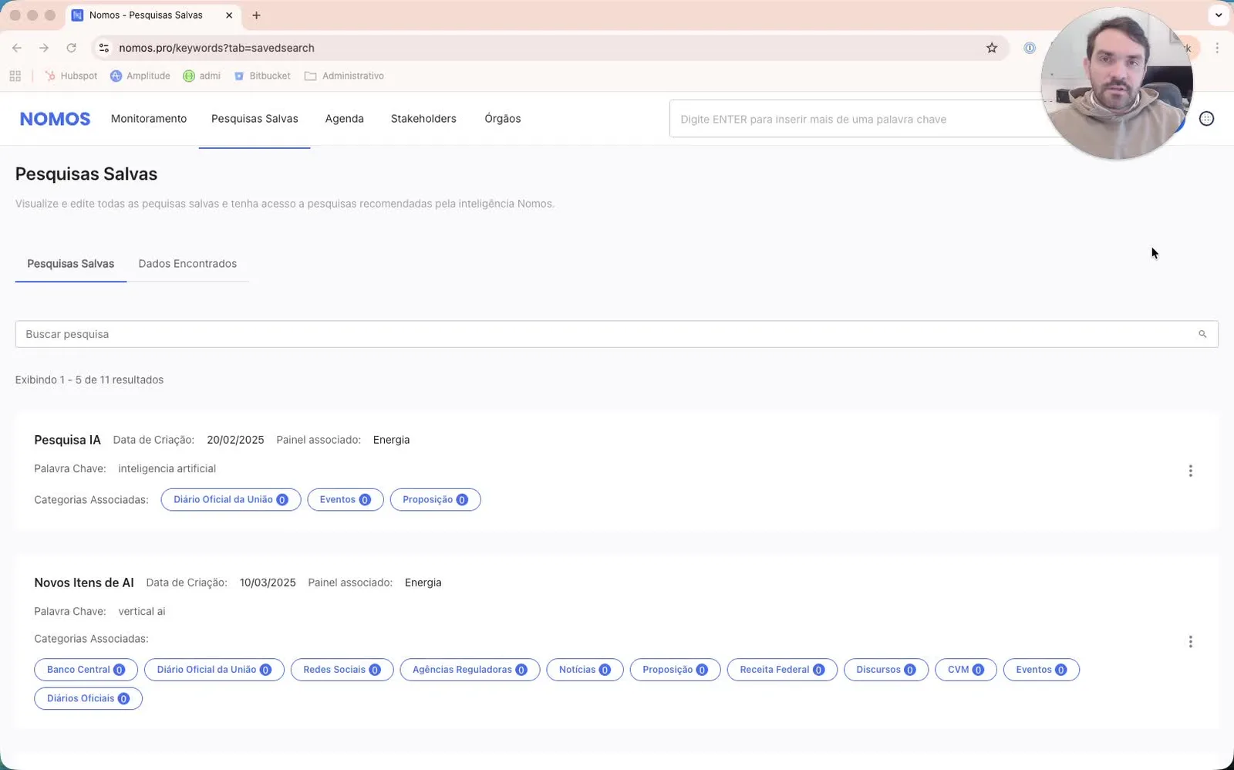Click the date 10/03/2025
Viewport: 1234px width, 770px height.
268,583
